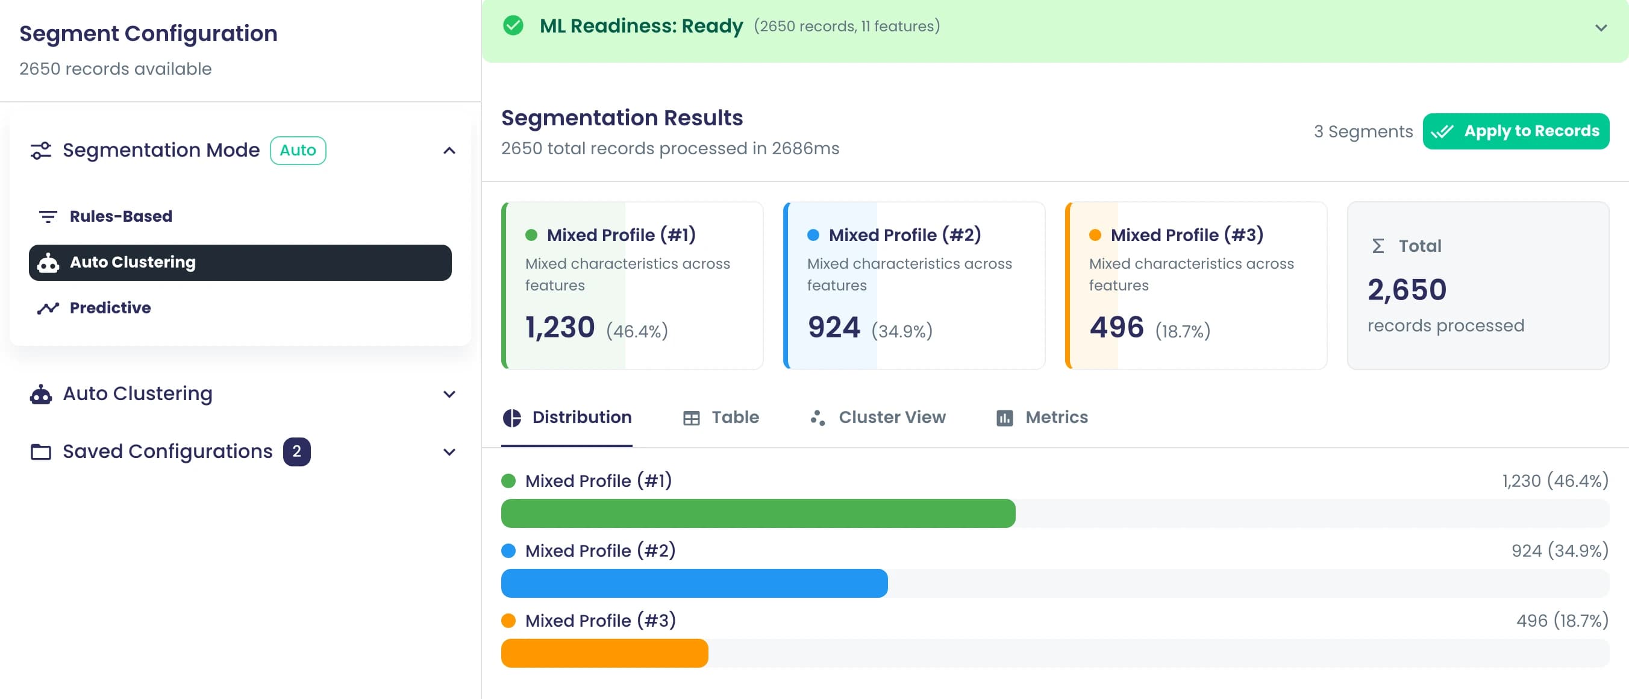The image size is (1629, 699).
Task: Click green dot in distribution row Mixed Profile (#1)
Action: [508, 481]
